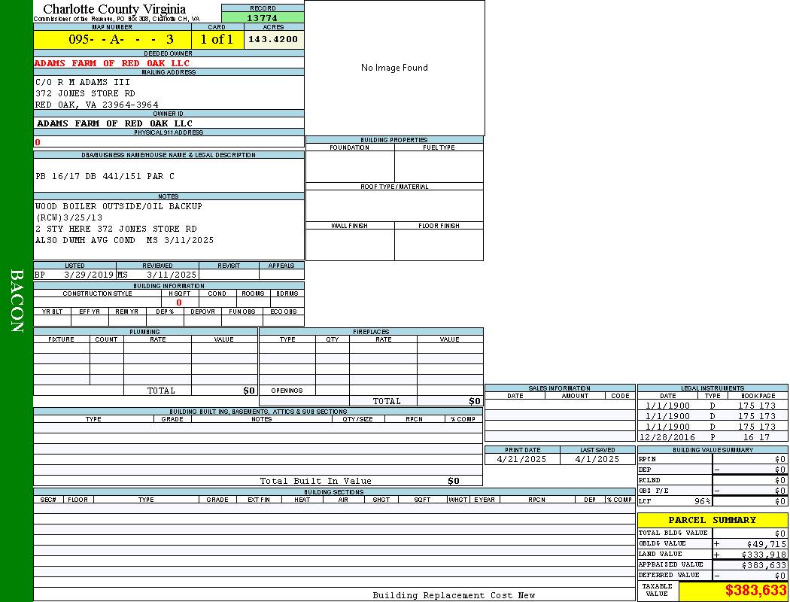Click the record number 13774 field
This screenshot has width=790, height=602.
pos(263,18)
